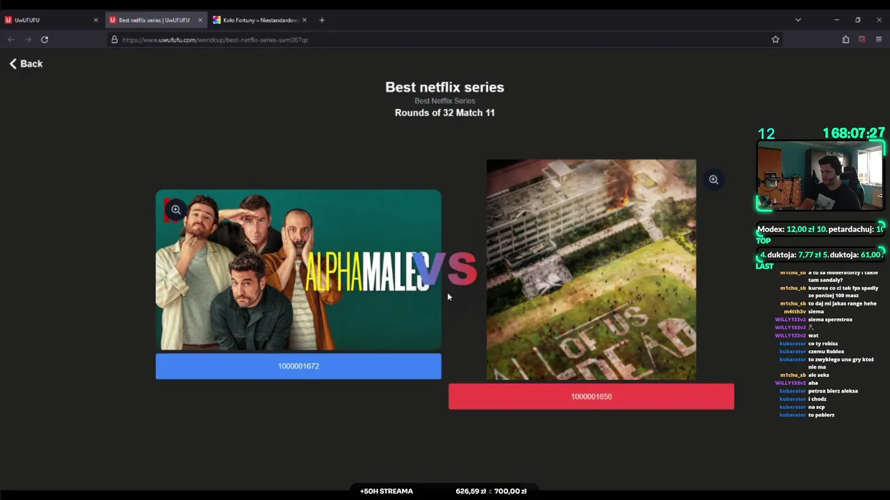Click the Rounds of 32 Match 11 text

445,112
